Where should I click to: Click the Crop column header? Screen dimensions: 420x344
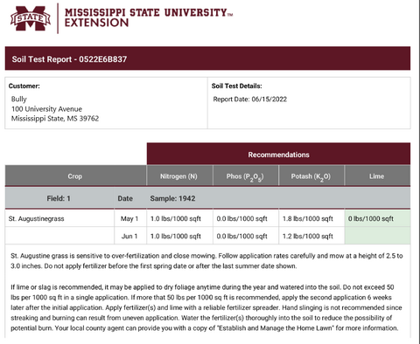pos(75,176)
